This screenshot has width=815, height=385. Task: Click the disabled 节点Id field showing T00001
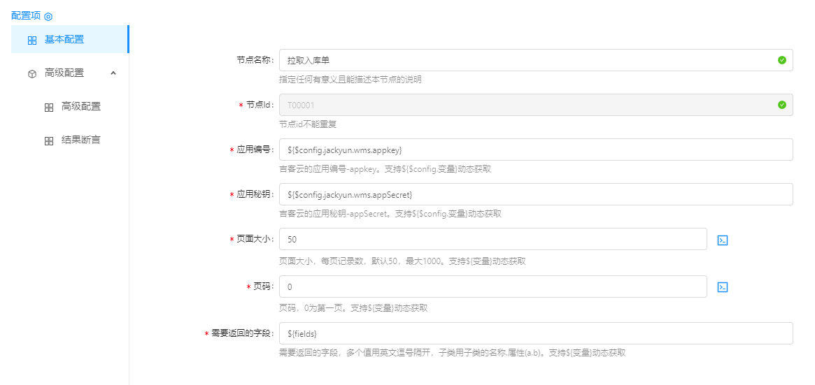tap(525, 105)
